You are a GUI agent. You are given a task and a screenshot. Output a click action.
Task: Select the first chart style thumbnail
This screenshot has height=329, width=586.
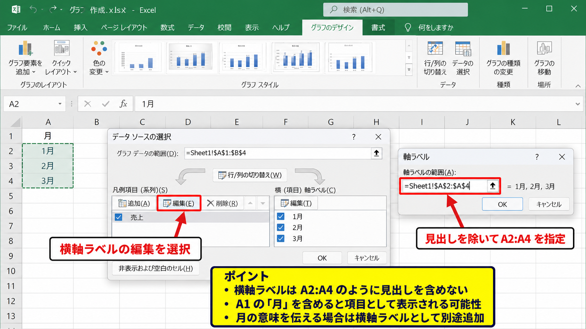click(x=138, y=58)
